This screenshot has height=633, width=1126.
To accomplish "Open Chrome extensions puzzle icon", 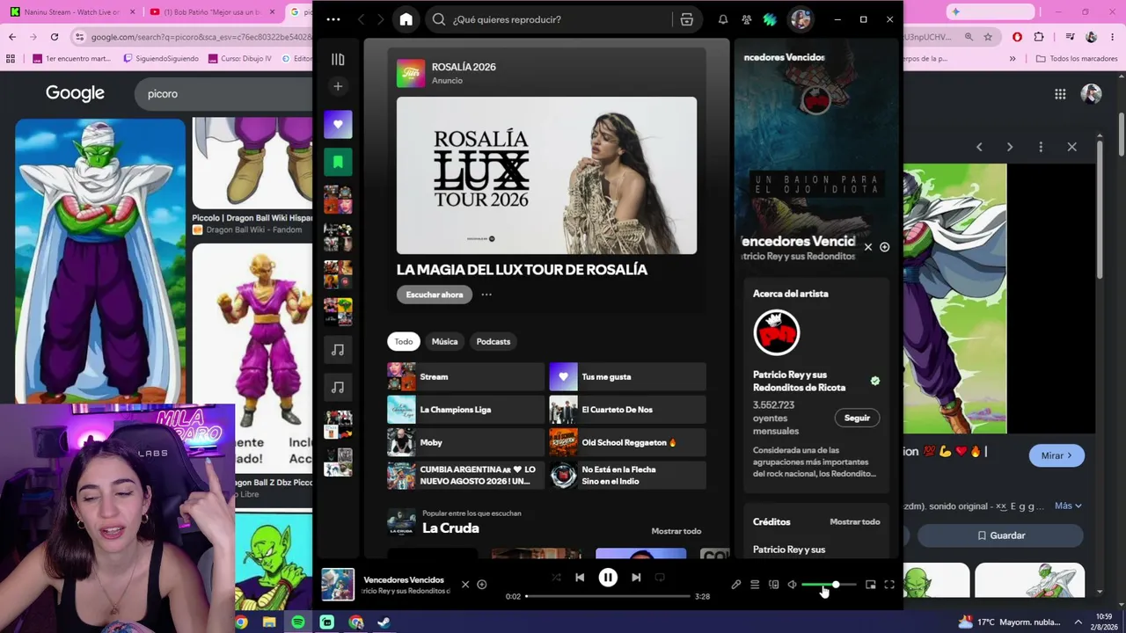I will [1039, 37].
